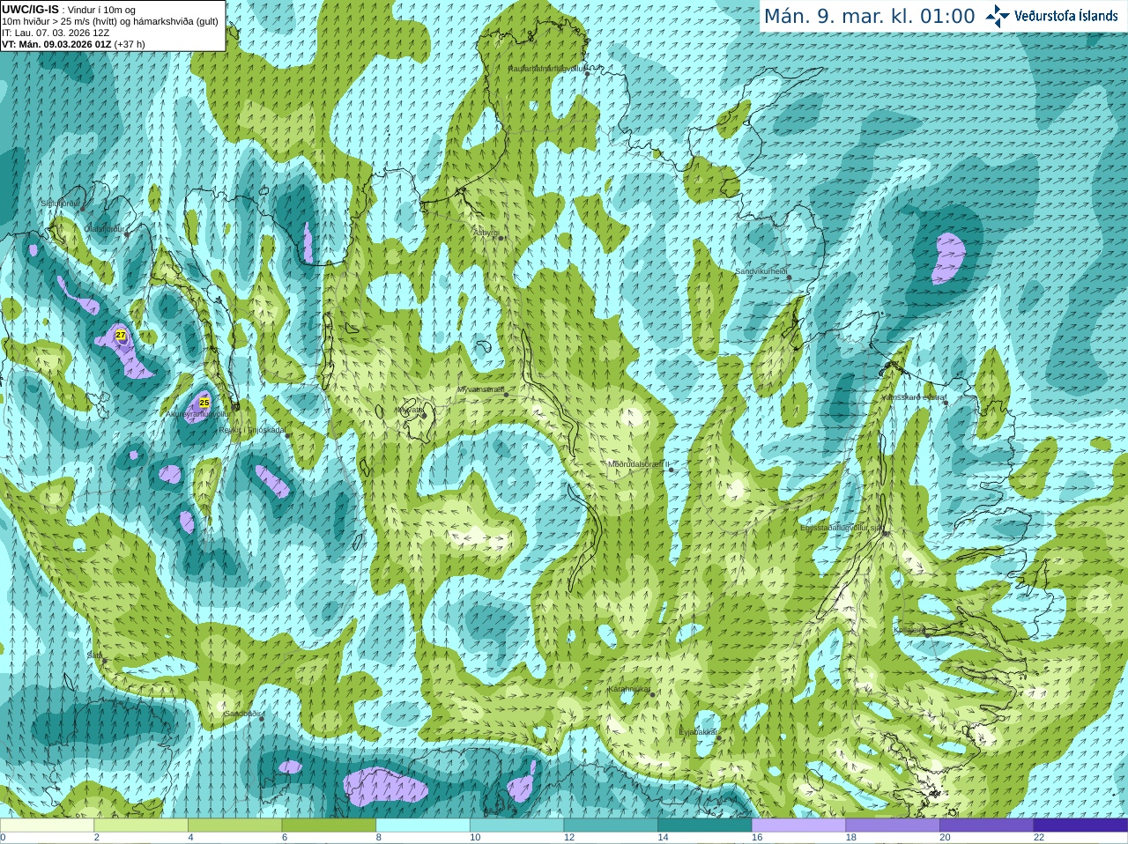
Task: Click the Sandvíkurheiði station label
Action: click(761, 271)
